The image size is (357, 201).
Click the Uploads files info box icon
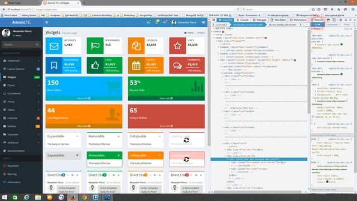point(136,46)
